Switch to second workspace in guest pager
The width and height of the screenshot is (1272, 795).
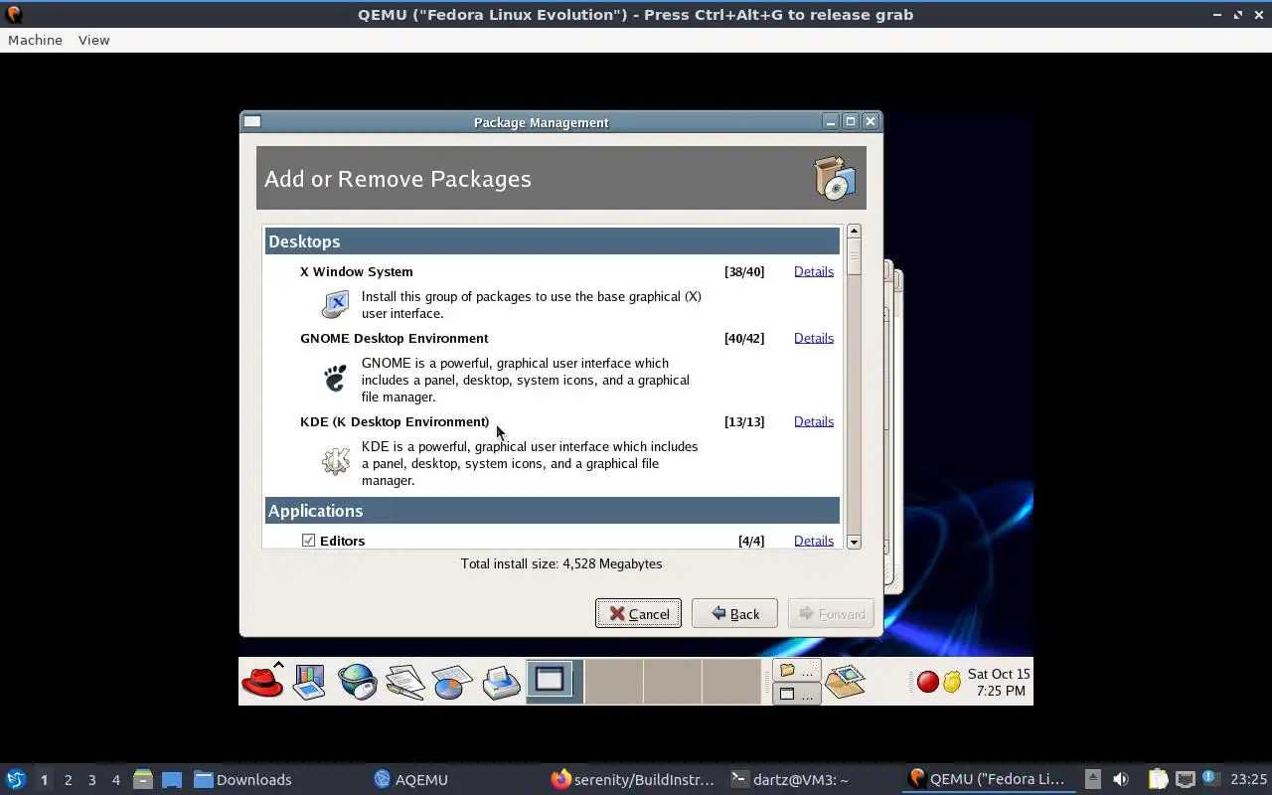coord(613,681)
